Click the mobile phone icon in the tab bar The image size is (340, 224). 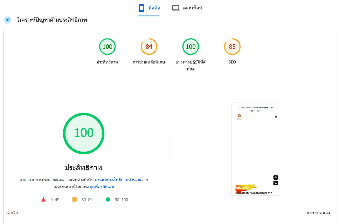(x=142, y=8)
